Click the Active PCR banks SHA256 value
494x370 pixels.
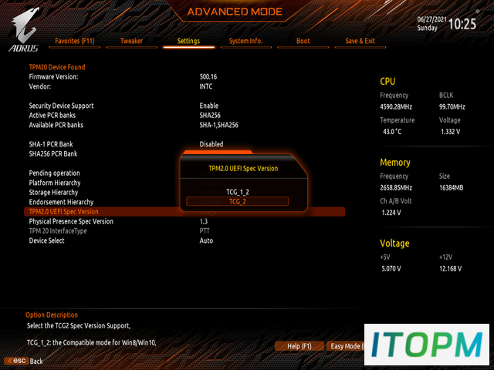click(x=210, y=115)
